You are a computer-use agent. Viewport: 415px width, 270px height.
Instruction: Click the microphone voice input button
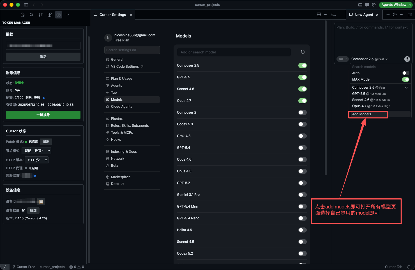pos(407,59)
